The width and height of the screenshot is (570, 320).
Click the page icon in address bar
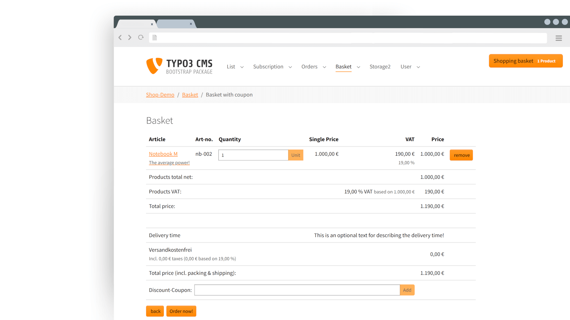pos(155,38)
